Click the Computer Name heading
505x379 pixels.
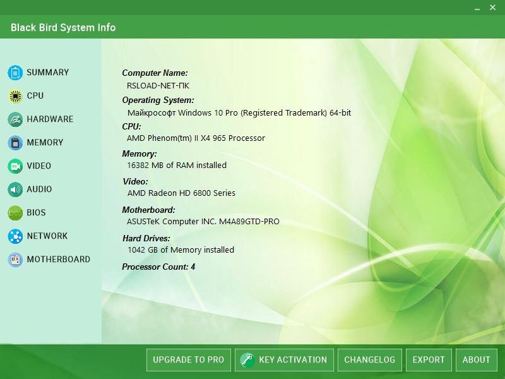[x=155, y=73]
